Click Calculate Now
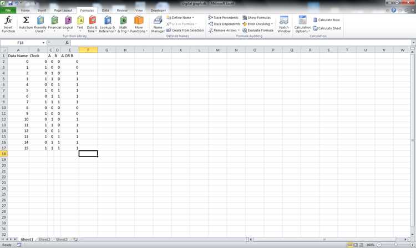Screen dimensions: 416x248 pos(326,20)
